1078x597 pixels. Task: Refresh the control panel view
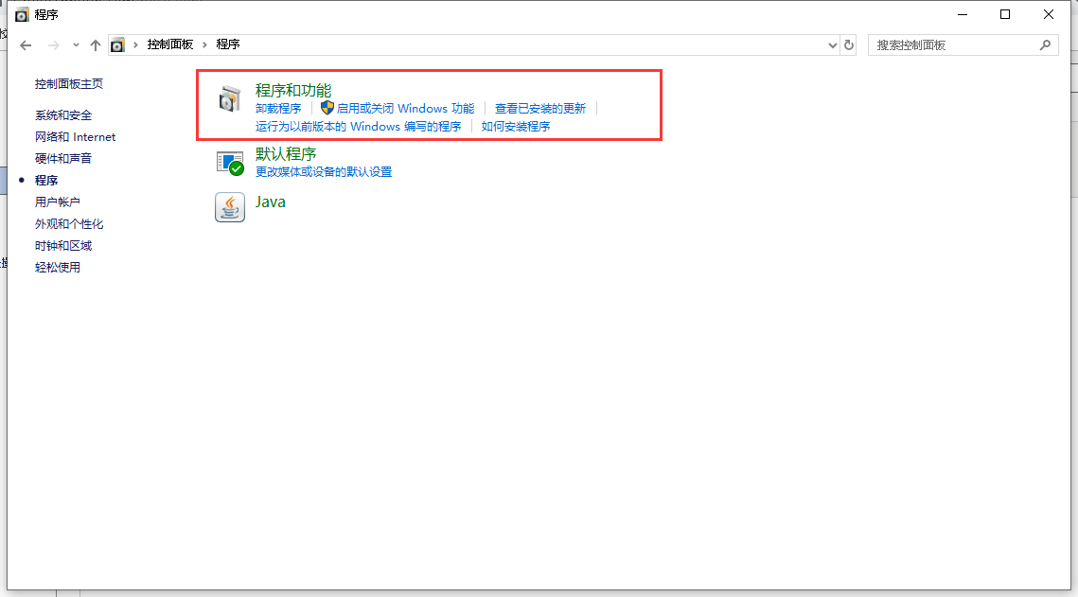[849, 44]
